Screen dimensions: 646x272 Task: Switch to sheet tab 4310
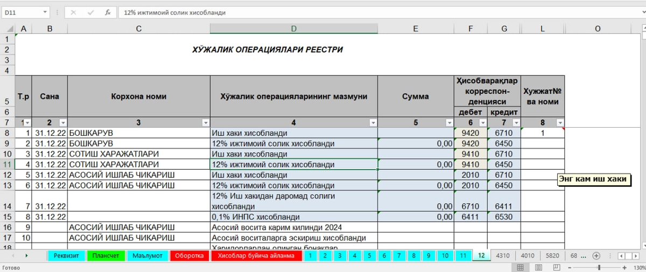(x=503, y=255)
